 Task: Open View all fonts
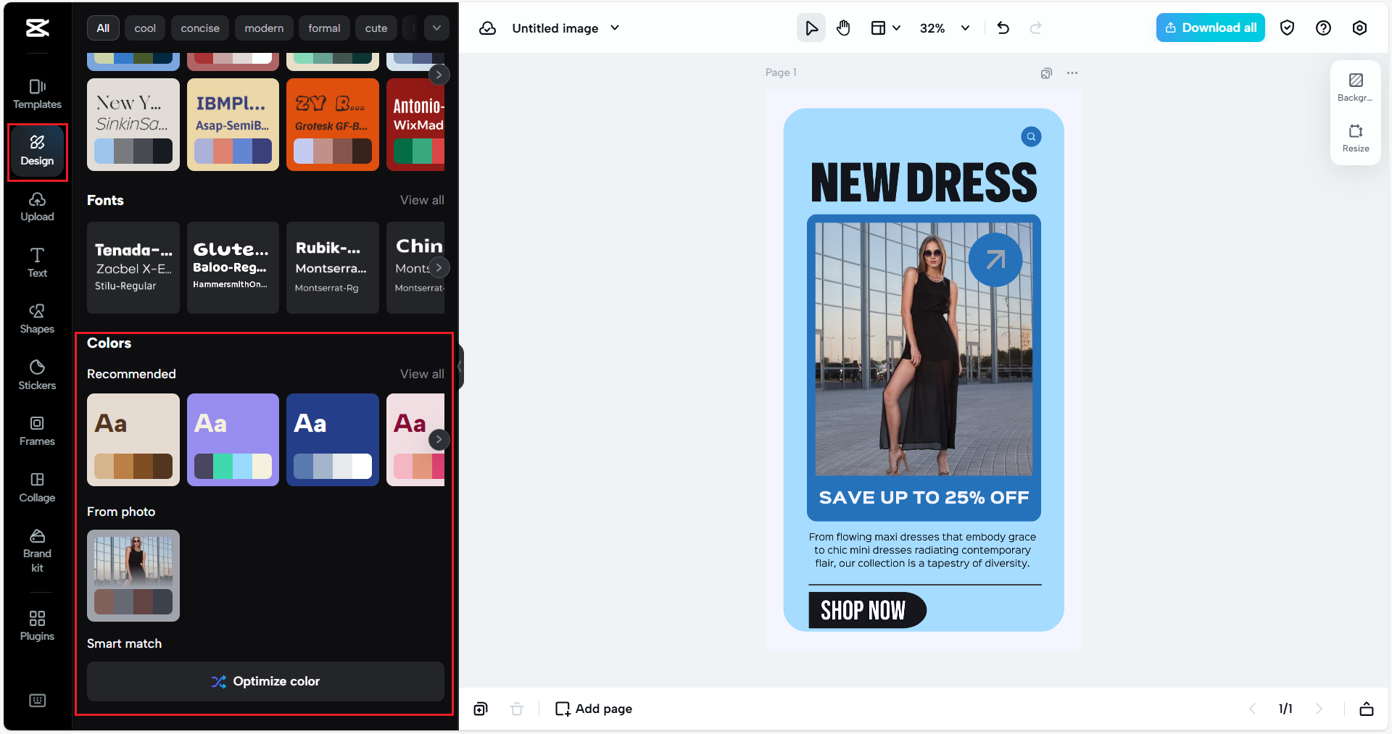pyautogui.click(x=421, y=200)
